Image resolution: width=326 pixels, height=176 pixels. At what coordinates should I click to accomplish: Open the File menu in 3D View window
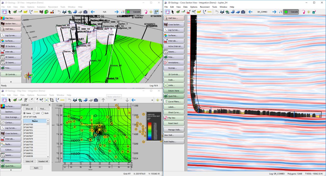pos(3,7)
